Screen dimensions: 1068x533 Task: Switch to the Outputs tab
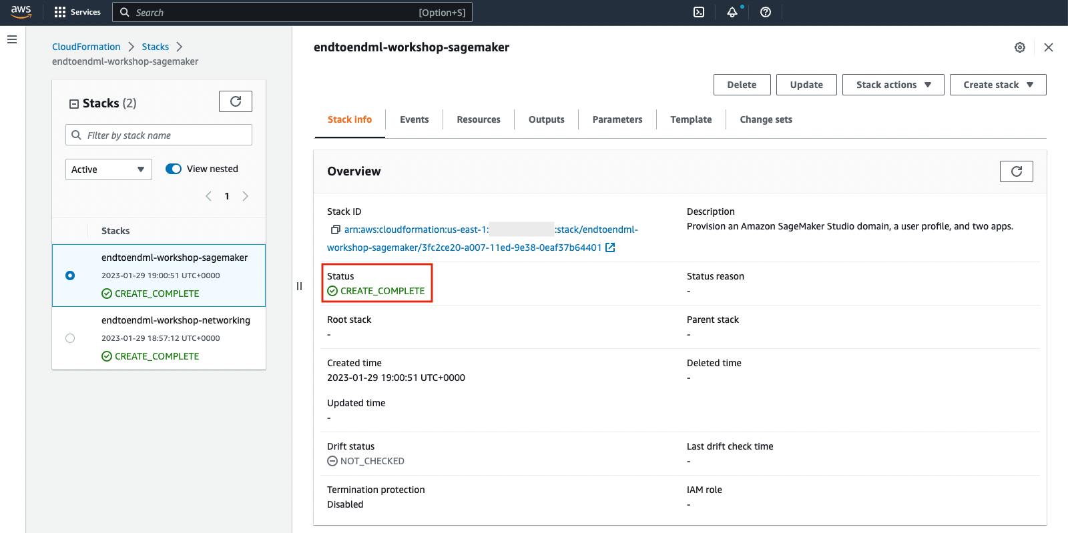(547, 119)
